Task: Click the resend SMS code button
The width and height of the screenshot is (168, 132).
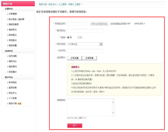Action: 99,24
